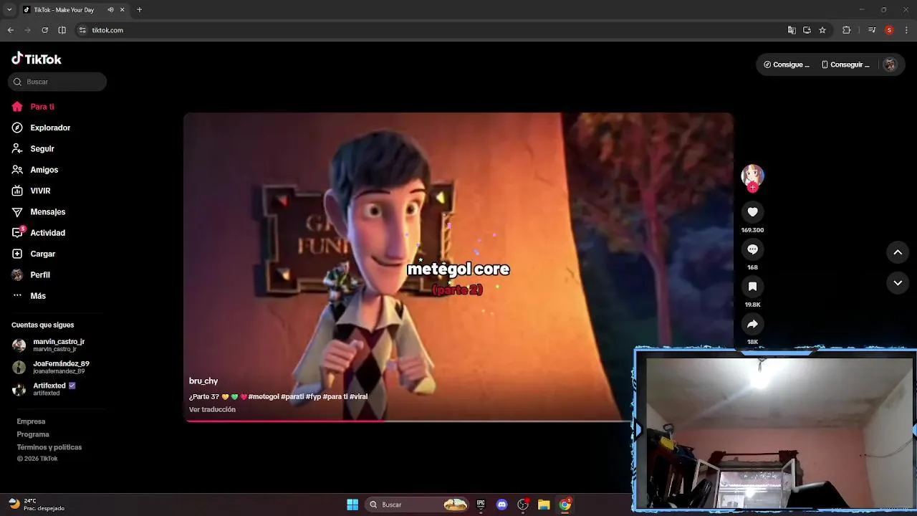
Task: Open the Chrome three-dot menu
Action: (907, 30)
